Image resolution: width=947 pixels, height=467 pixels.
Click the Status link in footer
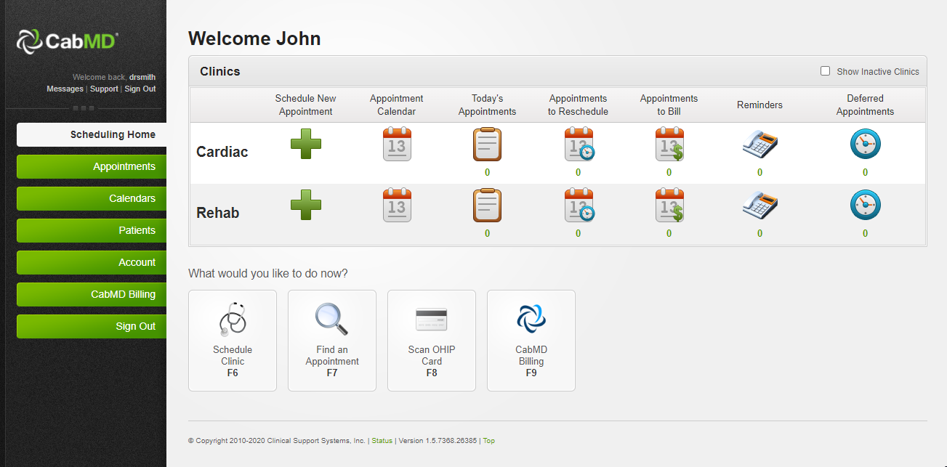382,441
